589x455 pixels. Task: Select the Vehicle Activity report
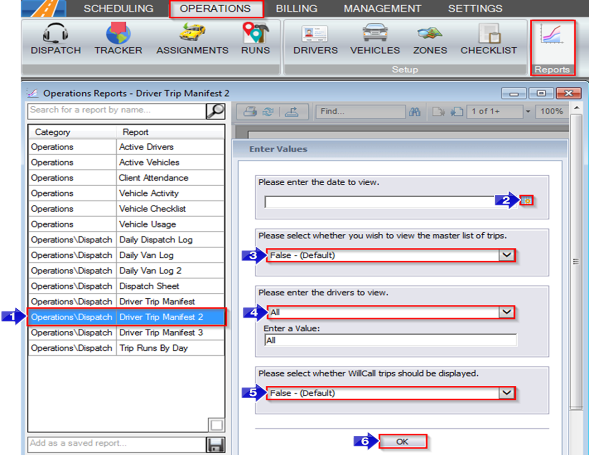pyautogui.click(x=127, y=193)
